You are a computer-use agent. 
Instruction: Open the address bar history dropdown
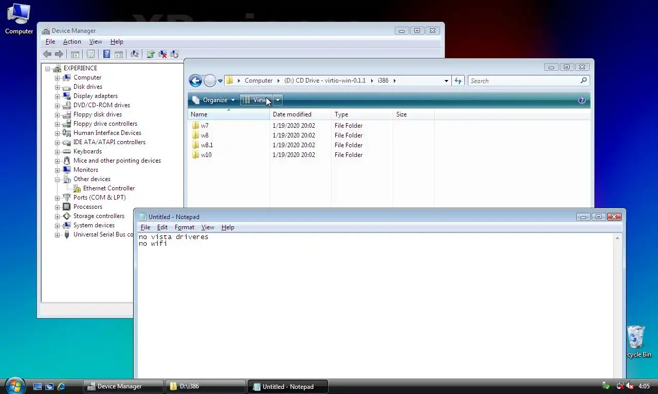[x=446, y=81]
